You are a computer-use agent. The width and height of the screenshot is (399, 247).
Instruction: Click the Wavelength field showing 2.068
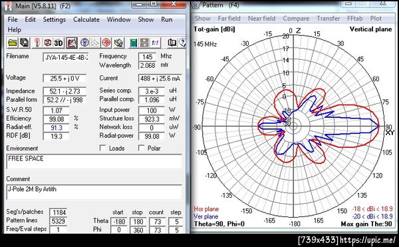point(148,65)
